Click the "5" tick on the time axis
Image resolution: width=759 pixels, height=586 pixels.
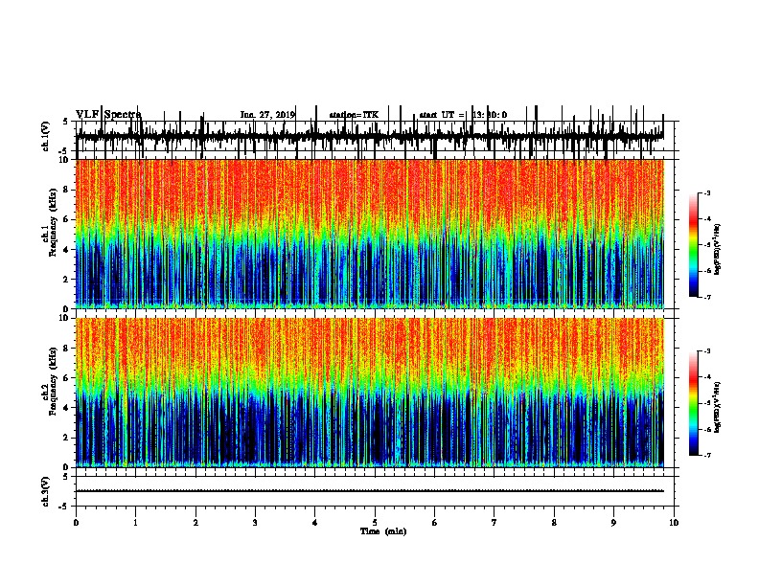pos(375,523)
